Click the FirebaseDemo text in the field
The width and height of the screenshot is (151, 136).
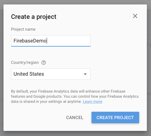point(30,41)
